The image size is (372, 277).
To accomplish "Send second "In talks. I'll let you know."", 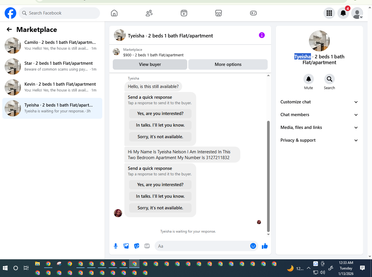I will click(x=160, y=196).
